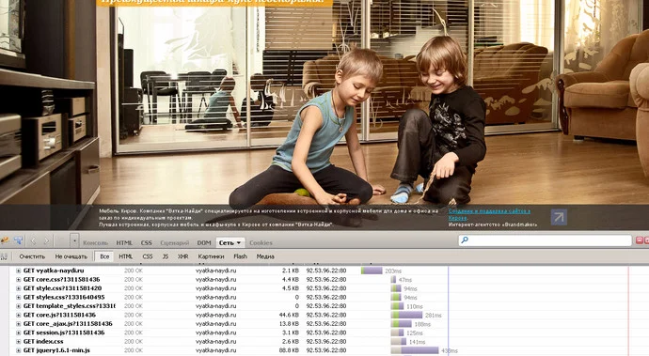Click the Очистить button
The width and height of the screenshot is (649, 356).
point(32,256)
